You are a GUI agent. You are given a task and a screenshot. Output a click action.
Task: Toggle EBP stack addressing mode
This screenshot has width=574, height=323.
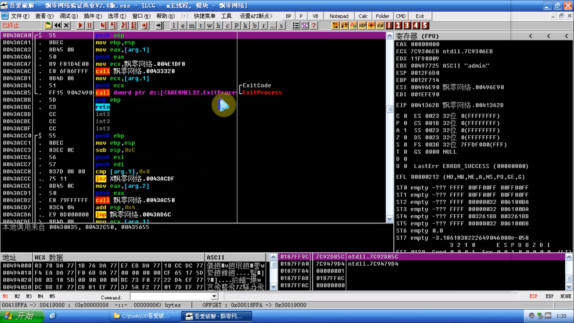pyautogui.click(x=550, y=296)
